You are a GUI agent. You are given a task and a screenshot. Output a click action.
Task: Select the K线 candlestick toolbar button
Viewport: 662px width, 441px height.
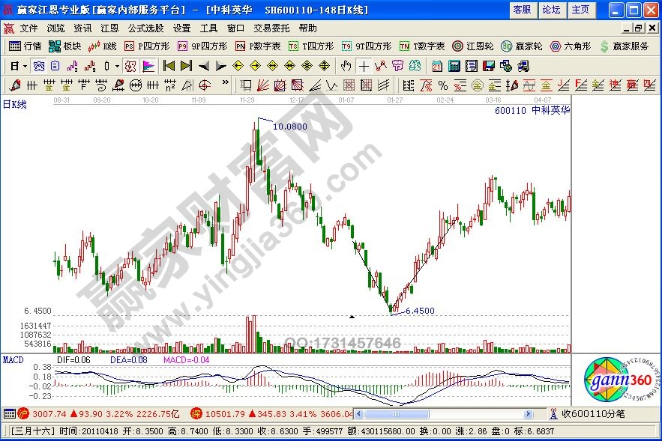103,46
